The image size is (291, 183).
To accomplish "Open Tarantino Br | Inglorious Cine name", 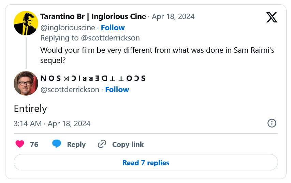I will 93,16.
